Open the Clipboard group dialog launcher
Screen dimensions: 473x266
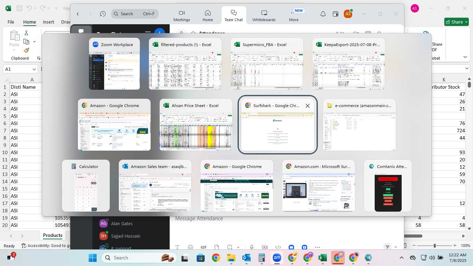point(38,58)
